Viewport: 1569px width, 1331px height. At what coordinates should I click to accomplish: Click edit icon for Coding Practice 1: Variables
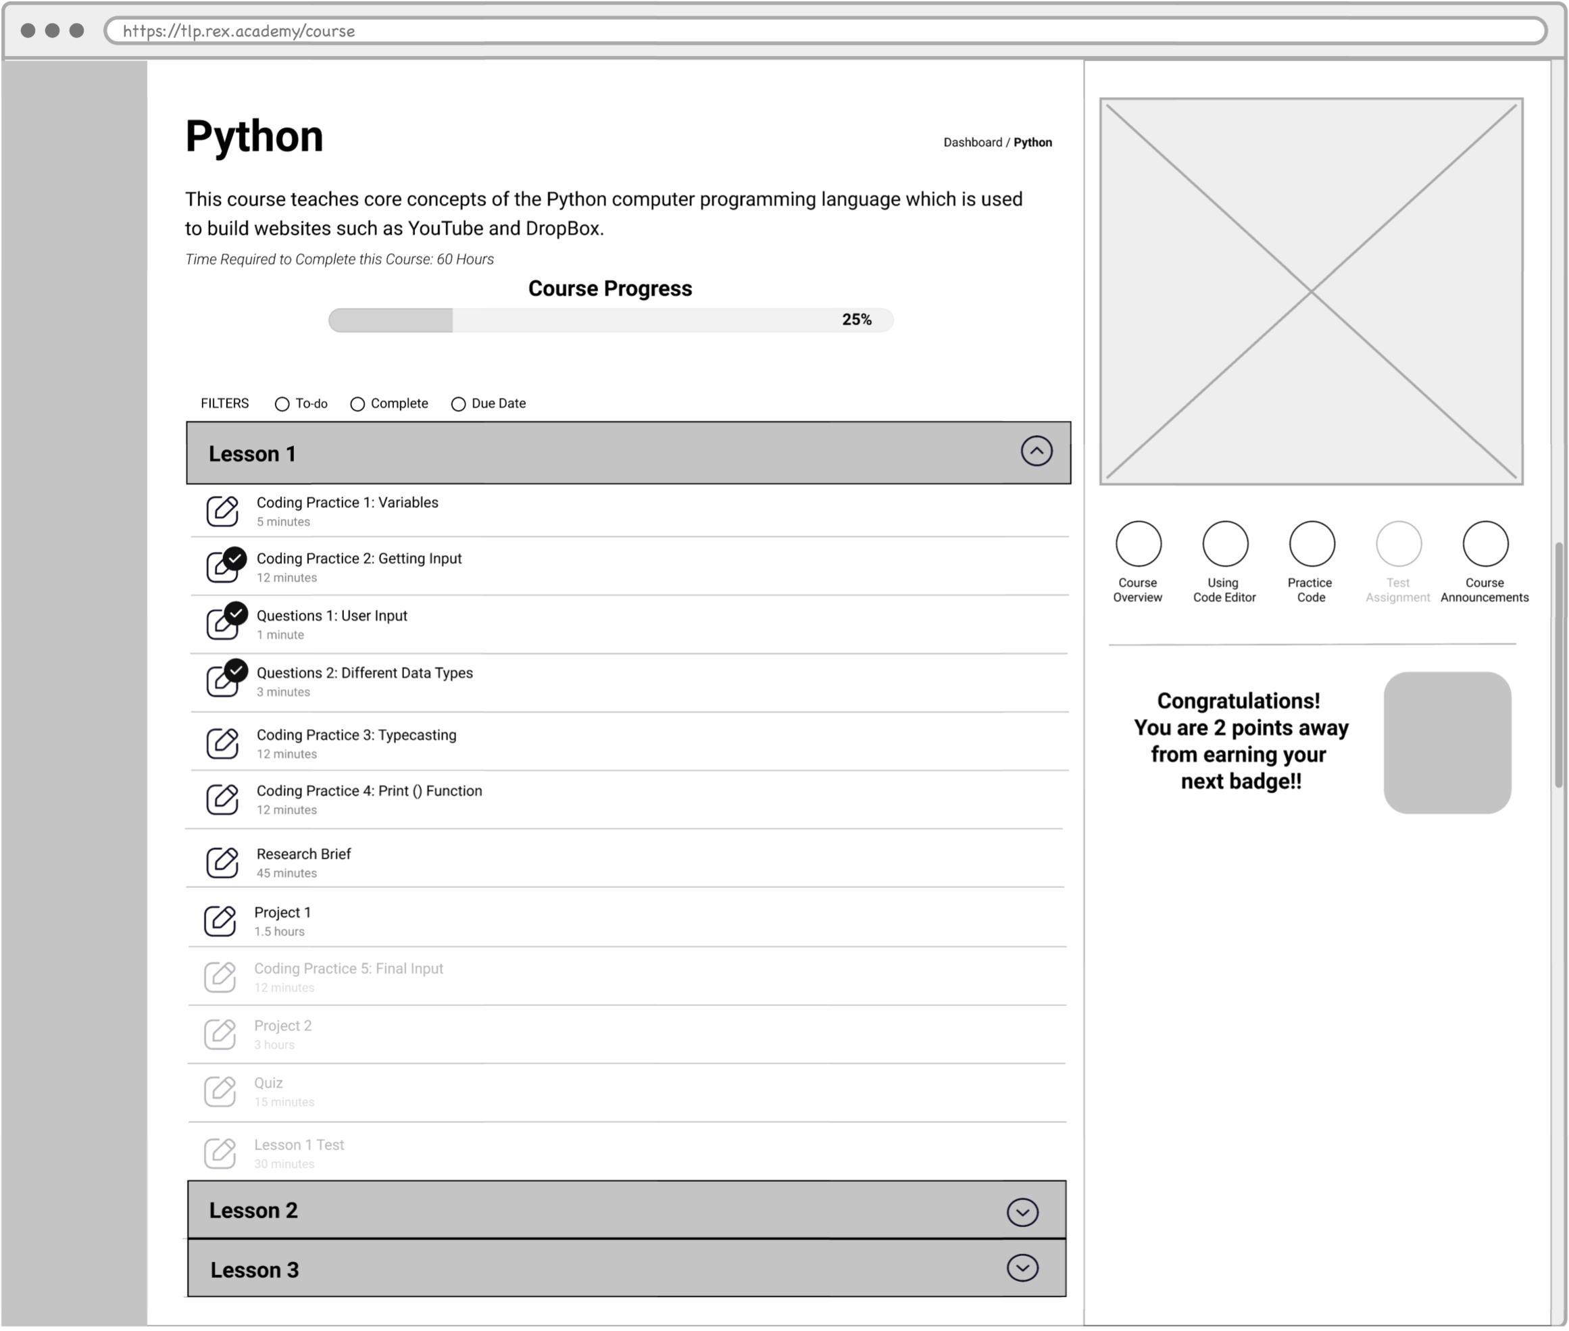click(x=222, y=511)
